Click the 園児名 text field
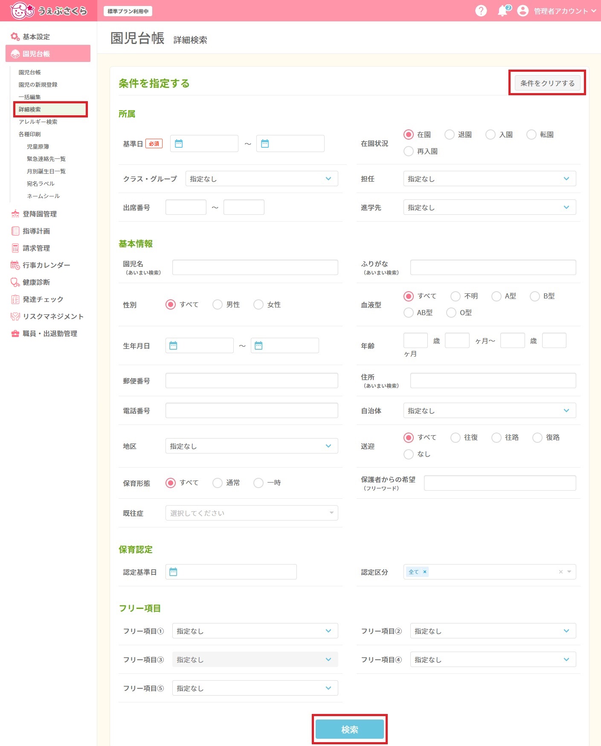This screenshot has width=601, height=746. pyautogui.click(x=255, y=267)
